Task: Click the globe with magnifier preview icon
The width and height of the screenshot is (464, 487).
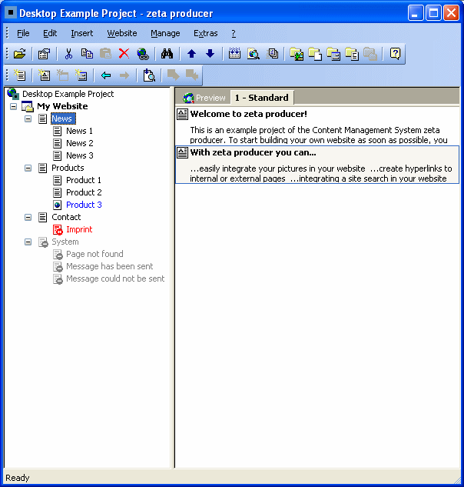Action: coord(254,54)
